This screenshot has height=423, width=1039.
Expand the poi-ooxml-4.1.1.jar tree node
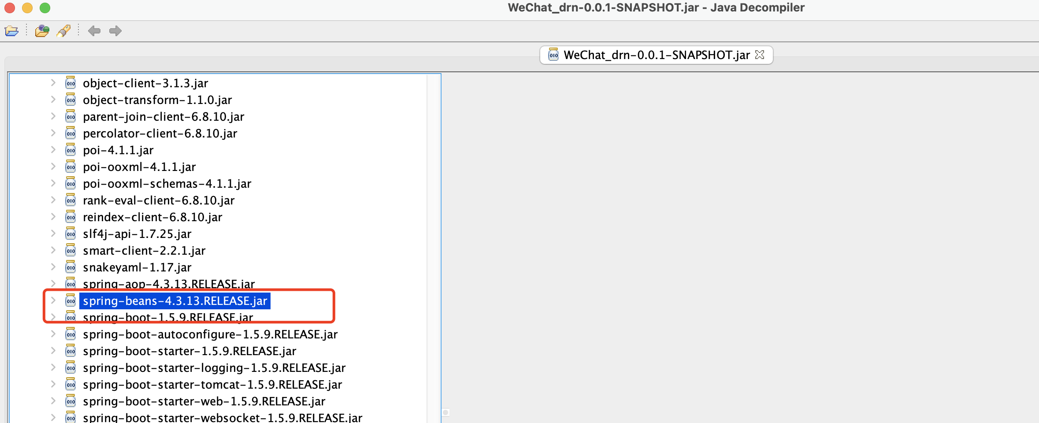[53, 167]
